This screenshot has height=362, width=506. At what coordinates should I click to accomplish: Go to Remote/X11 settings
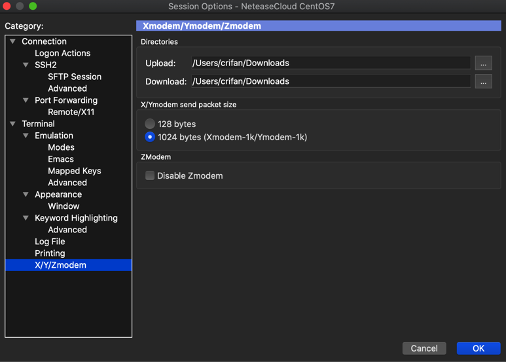click(71, 112)
